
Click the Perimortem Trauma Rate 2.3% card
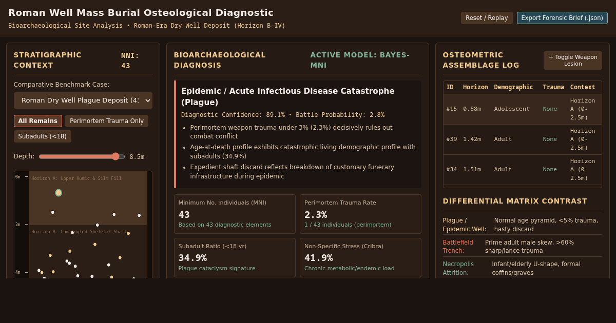coord(360,214)
